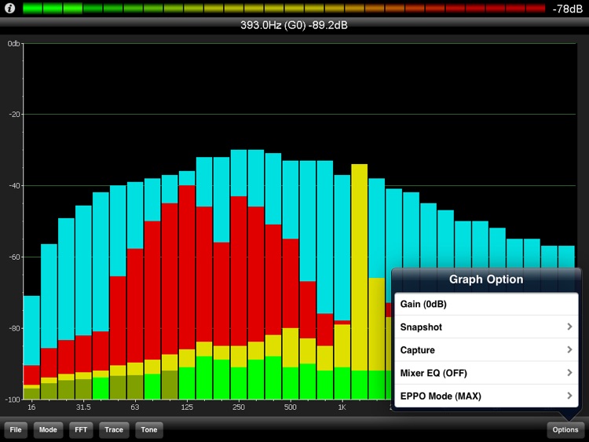Select Gain (0dB) in Graph Option
Screen dimensions: 589x442
coord(486,304)
